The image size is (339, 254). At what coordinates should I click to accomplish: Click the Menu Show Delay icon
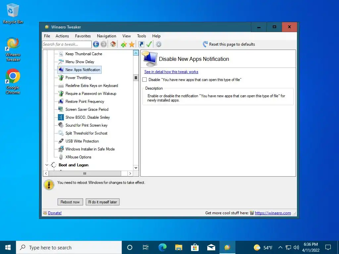pos(61,62)
